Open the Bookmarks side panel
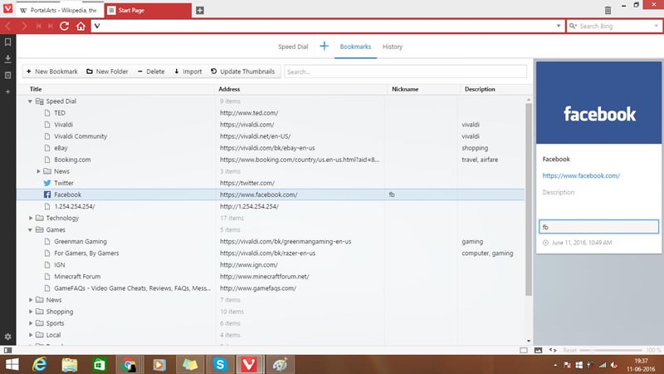This screenshot has height=374, width=664. (x=7, y=42)
